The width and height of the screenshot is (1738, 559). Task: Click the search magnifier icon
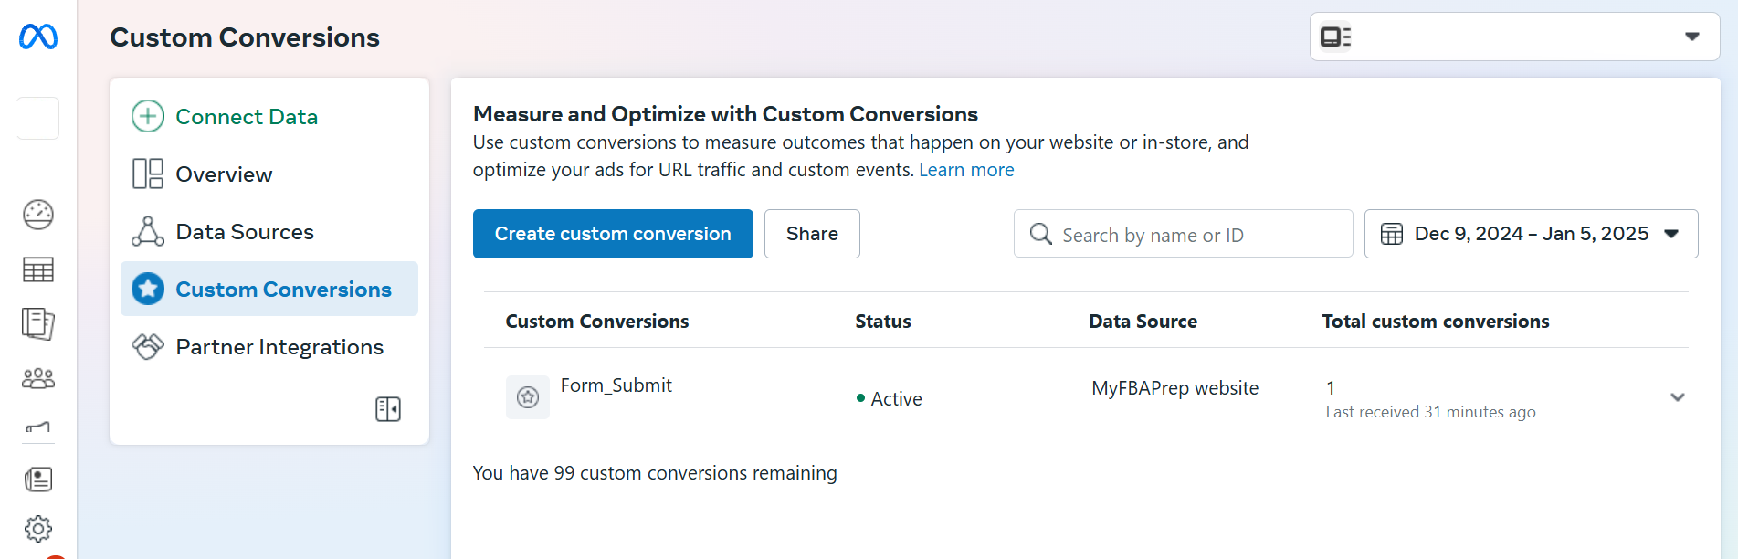point(1041,234)
